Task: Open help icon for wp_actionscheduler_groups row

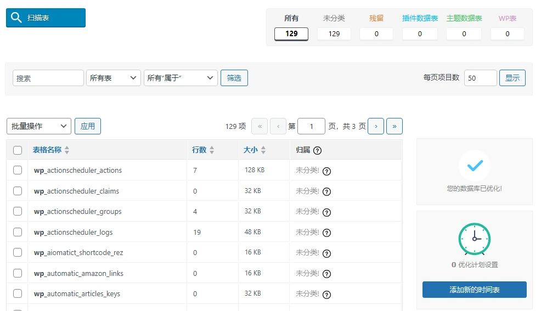Action: tap(326, 212)
